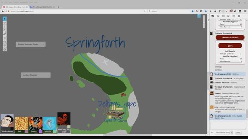Viewport: 248px width, 139px height.
Task: Switch to the Art Library sidebar tab
Action: tap(218, 16)
